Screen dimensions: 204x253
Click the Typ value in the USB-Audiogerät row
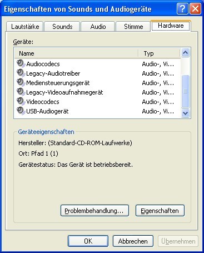click(158, 111)
